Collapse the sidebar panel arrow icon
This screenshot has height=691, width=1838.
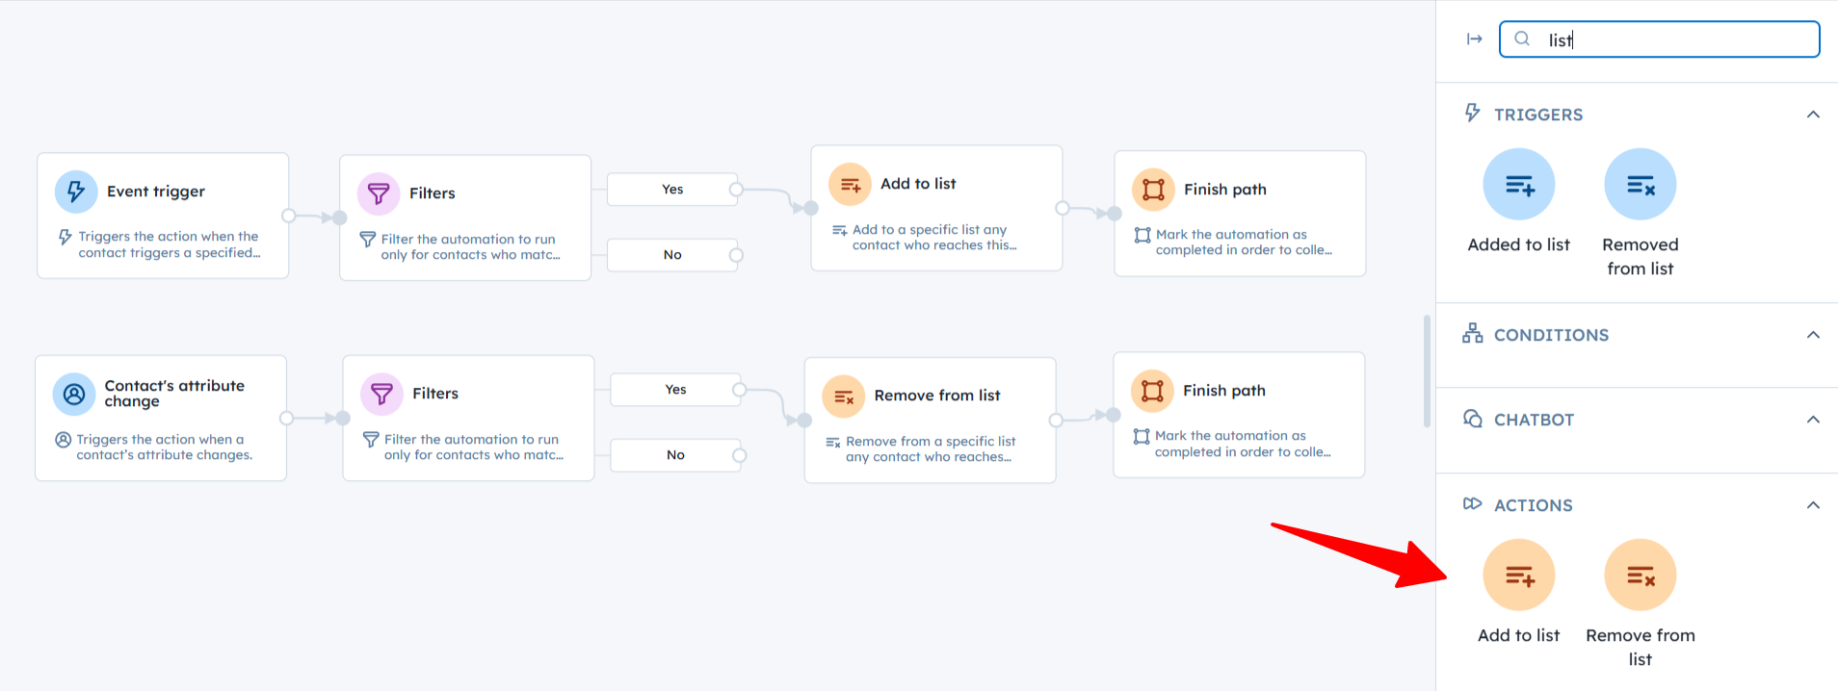(1474, 39)
